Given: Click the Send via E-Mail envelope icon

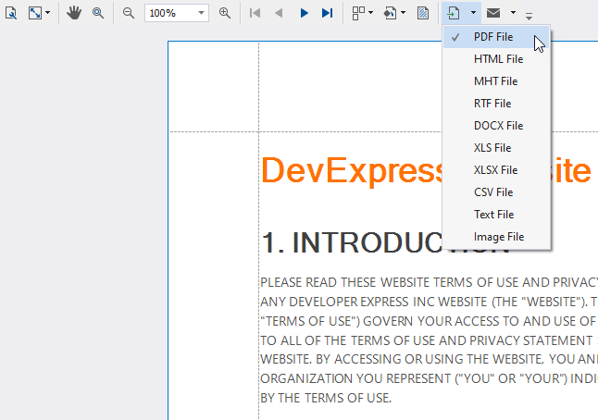Looking at the screenshot, I should point(494,13).
